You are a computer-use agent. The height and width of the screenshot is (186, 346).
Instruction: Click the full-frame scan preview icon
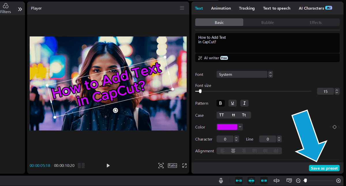161,166
